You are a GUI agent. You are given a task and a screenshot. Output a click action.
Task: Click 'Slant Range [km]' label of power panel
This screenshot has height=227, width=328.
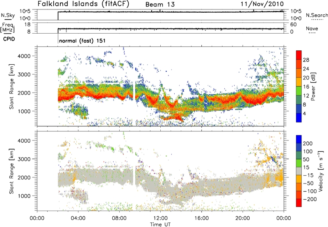tap(11, 86)
